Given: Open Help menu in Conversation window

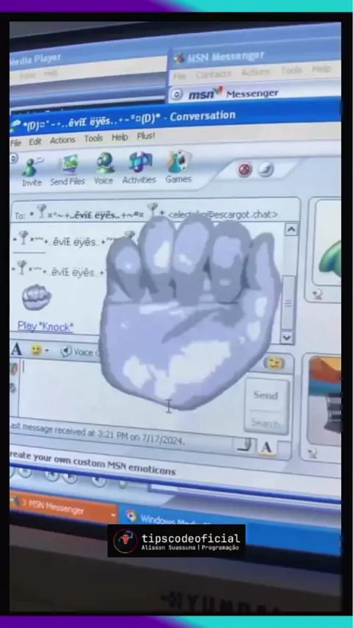Looking at the screenshot, I should point(119,138).
